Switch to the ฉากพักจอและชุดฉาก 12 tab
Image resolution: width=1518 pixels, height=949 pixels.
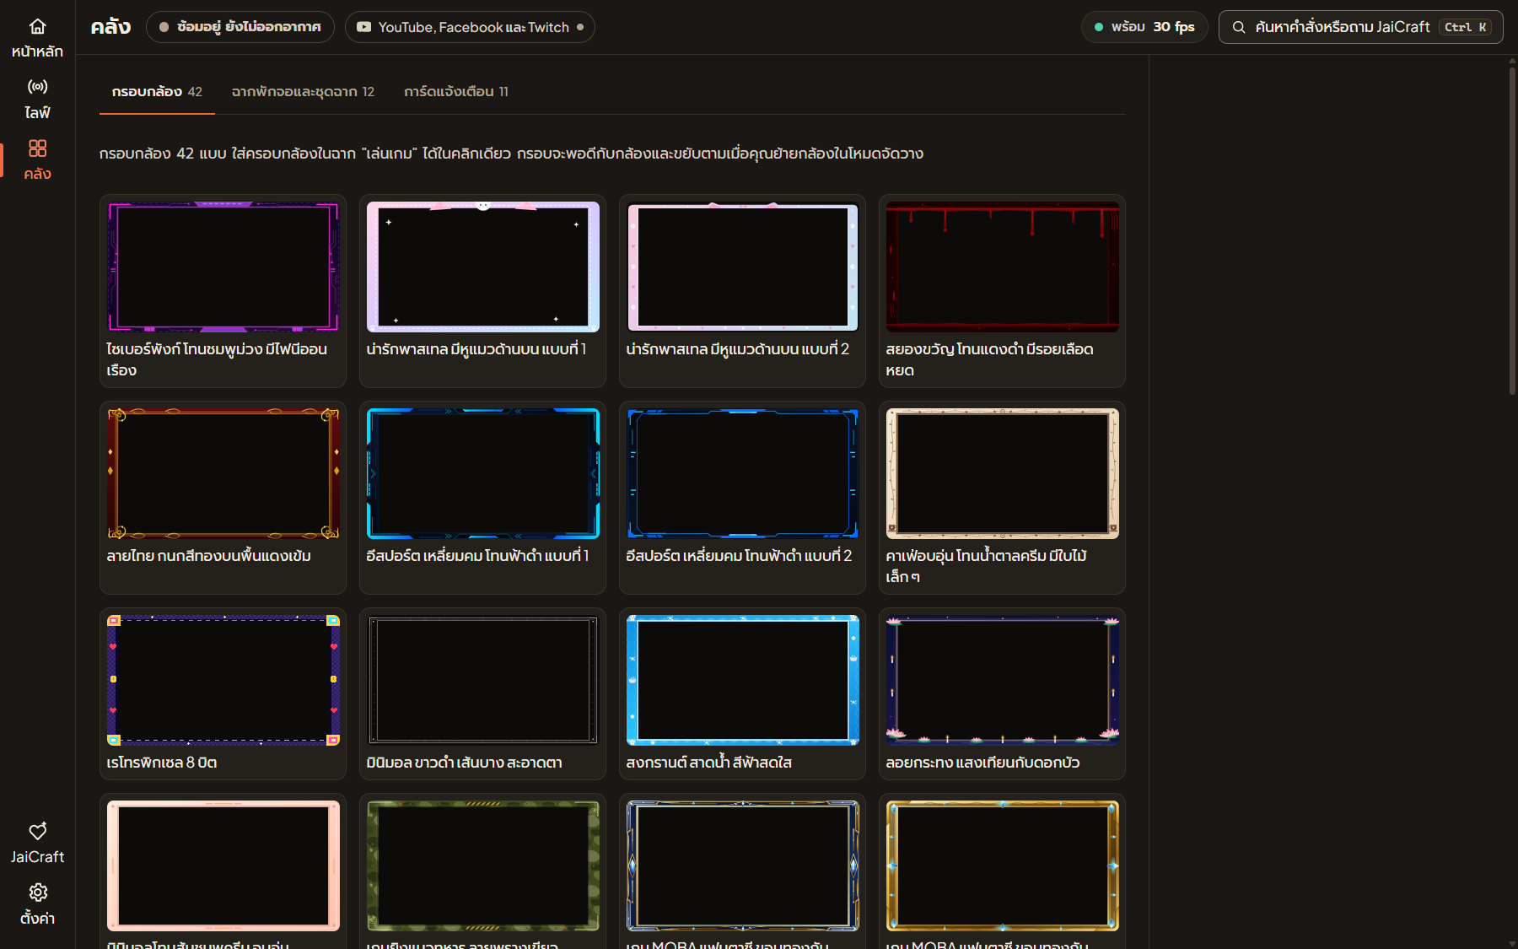click(303, 92)
